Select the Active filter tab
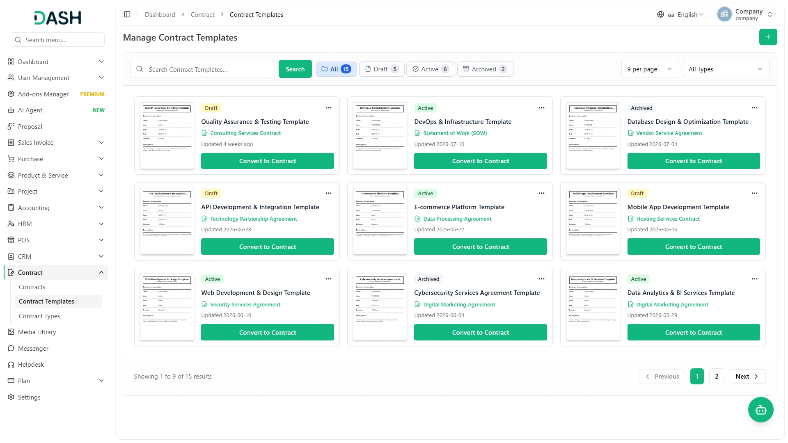The width and height of the screenshot is (788, 443). (431, 69)
